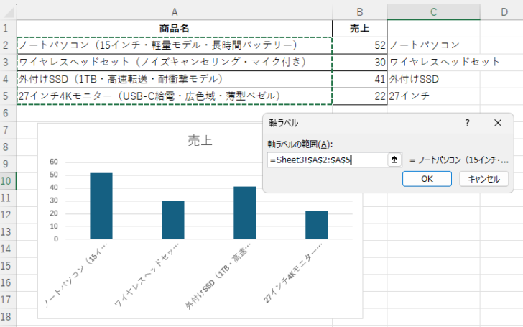Click the 商品名 header cell
The height and width of the screenshot is (327, 523).
pyautogui.click(x=175, y=28)
